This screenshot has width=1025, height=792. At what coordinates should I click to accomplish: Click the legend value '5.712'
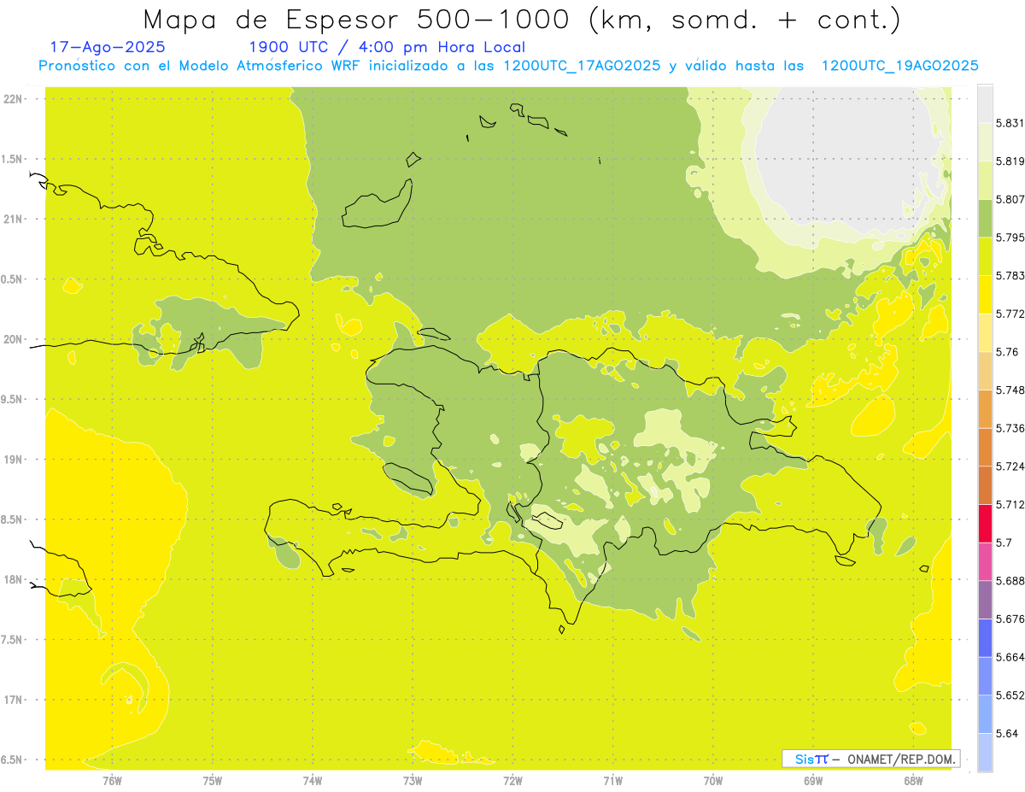pos(1010,504)
